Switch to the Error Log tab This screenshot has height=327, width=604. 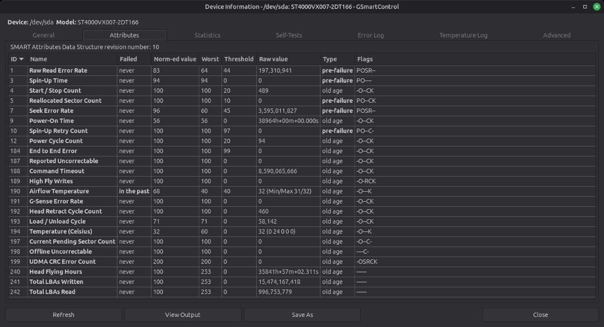pos(371,35)
